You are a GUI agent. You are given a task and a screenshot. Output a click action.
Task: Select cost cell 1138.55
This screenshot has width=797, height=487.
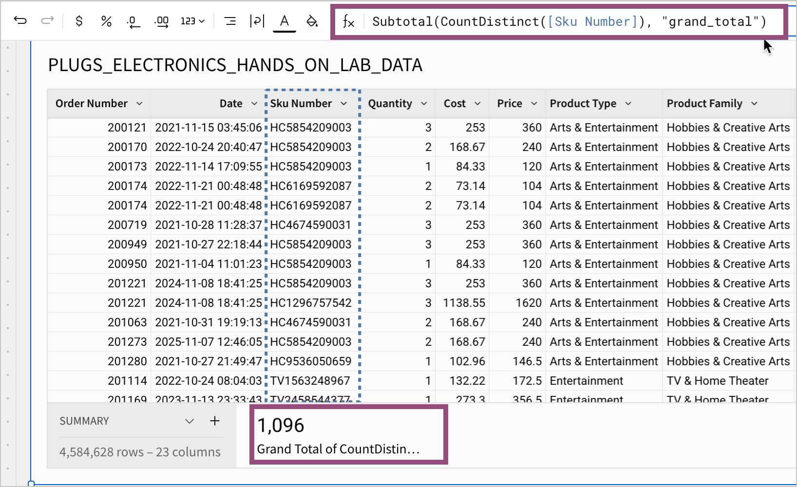[463, 303]
